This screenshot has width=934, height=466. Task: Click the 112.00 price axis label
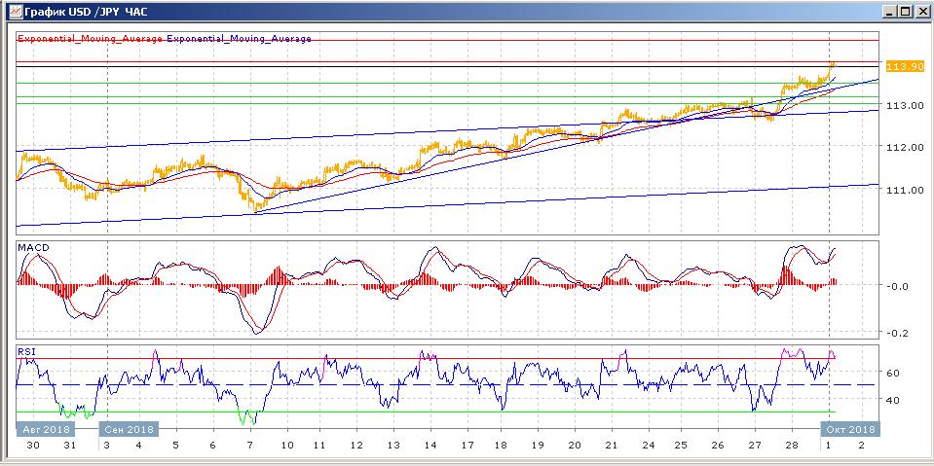pyautogui.click(x=907, y=147)
